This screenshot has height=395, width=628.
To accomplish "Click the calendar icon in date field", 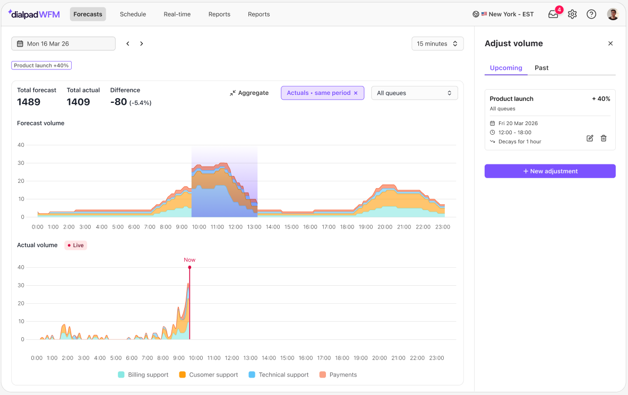I will pos(20,43).
